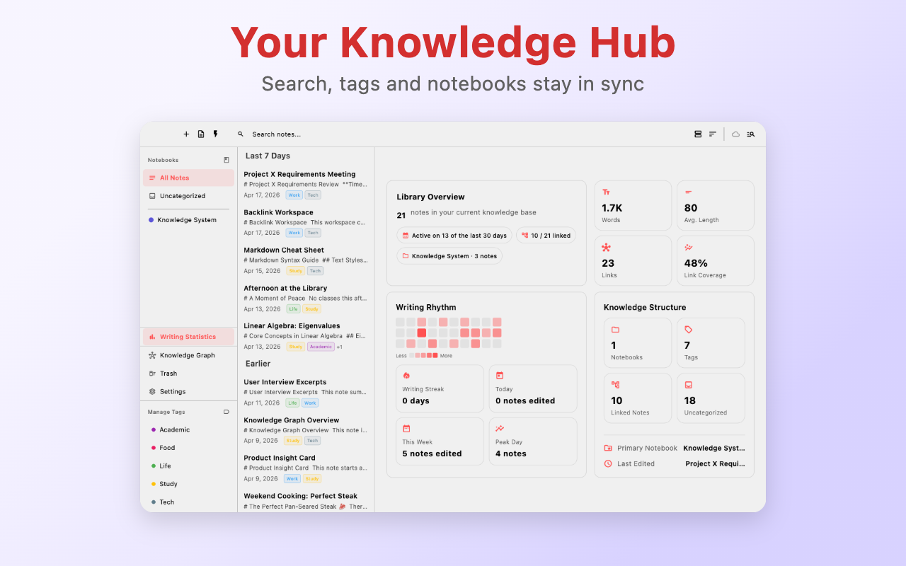Click the Academic tag on Linear Algebra note
Image resolution: width=906 pixels, height=566 pixels.
click(x=321, y=347)
